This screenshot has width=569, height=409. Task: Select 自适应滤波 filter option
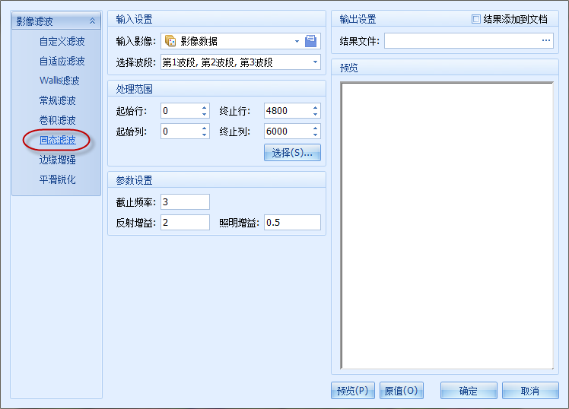tap(62, 61)
